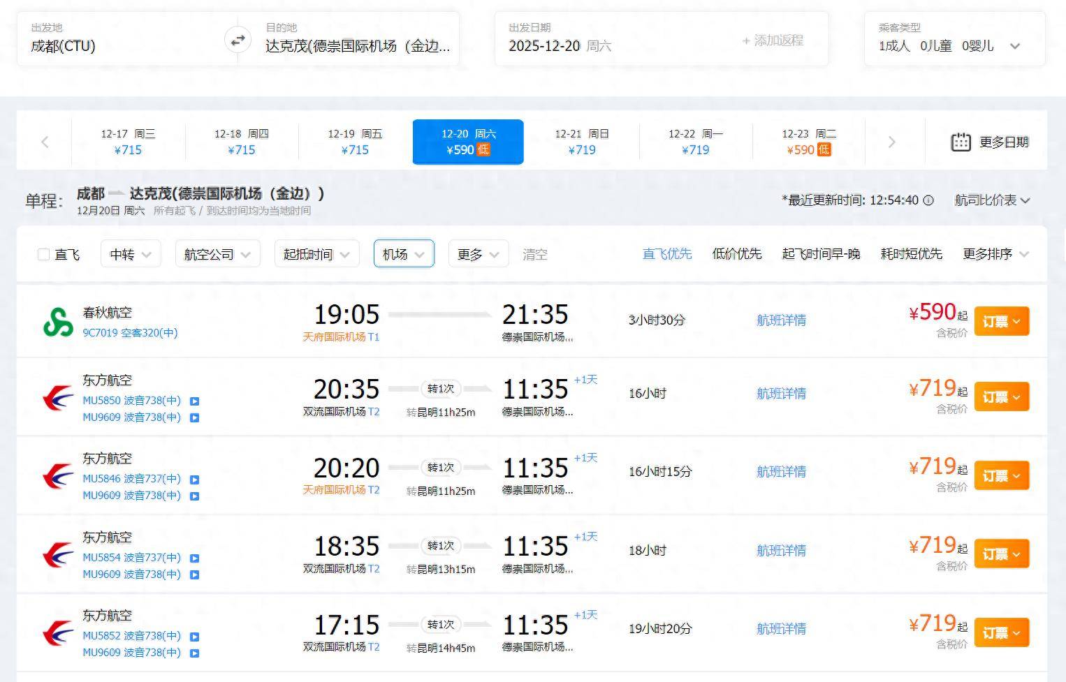Screen dimensions: 1066x682
Task: Click 转昆明13h15m transfer text
Action: [441, 570]
